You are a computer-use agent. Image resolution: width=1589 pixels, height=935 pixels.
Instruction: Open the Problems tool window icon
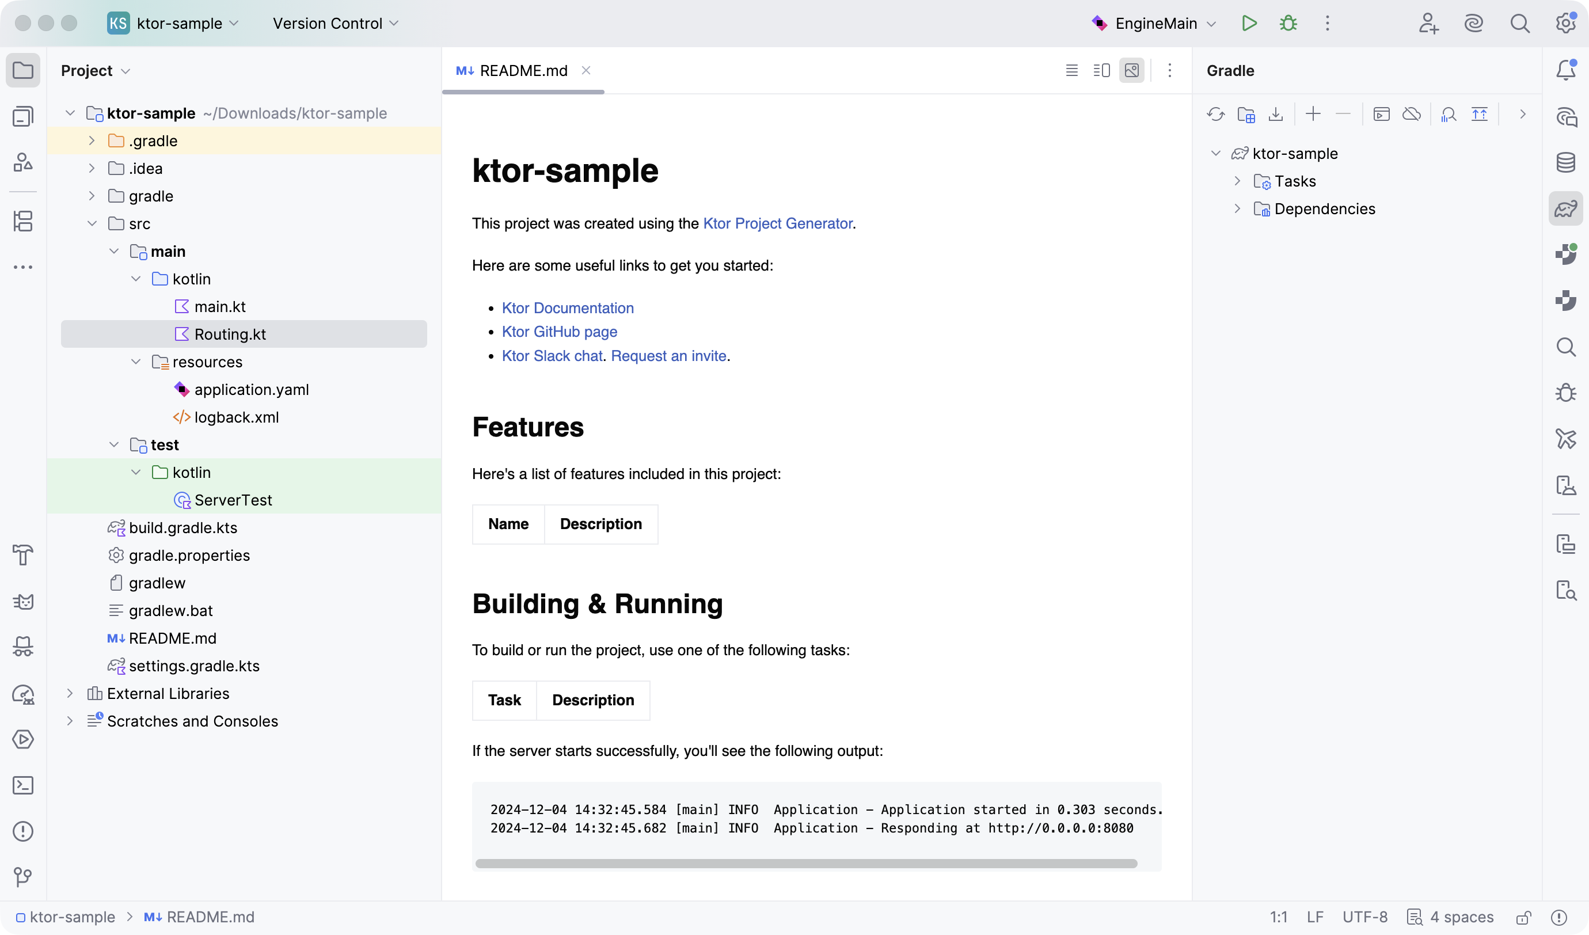(22, 831)
